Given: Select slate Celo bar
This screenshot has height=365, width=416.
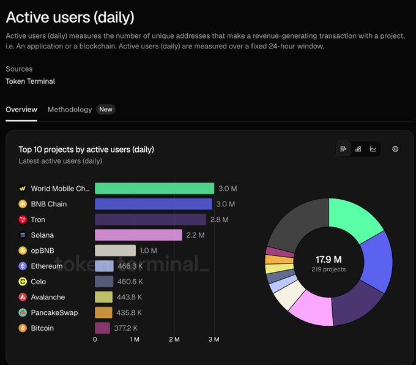Looking at the screenshot, I should coord(104,282).
